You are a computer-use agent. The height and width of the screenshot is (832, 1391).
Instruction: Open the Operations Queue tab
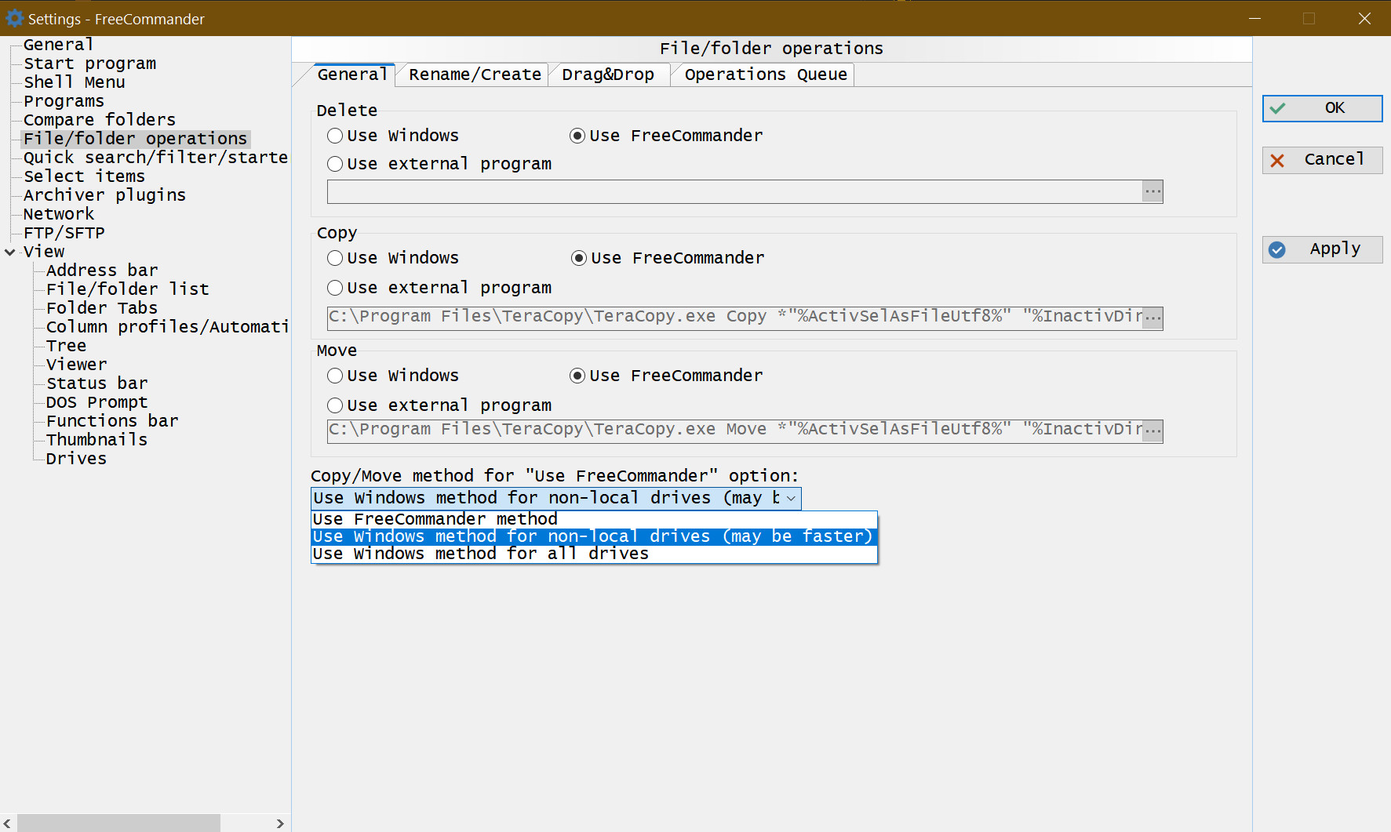[765, 74]
